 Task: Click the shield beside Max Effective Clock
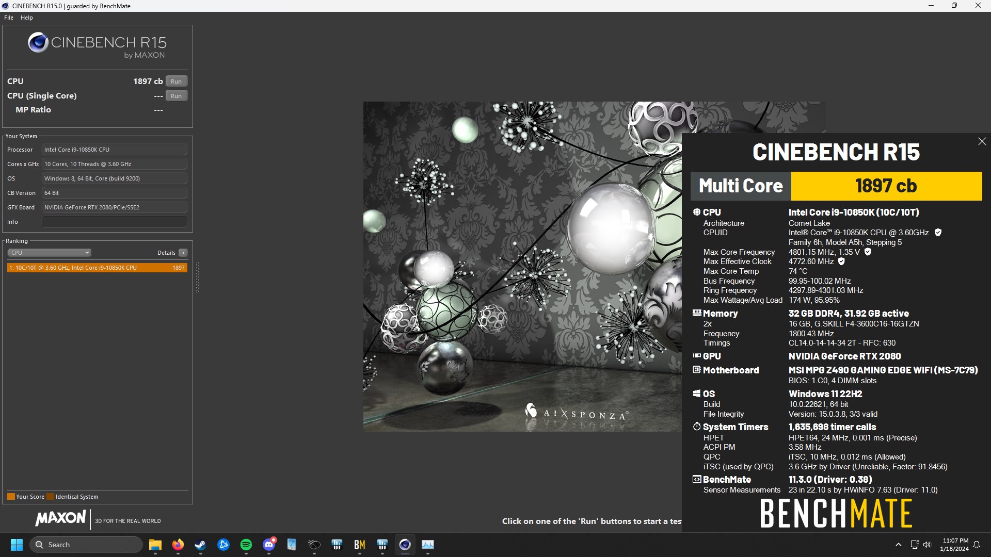coord(841,261)
